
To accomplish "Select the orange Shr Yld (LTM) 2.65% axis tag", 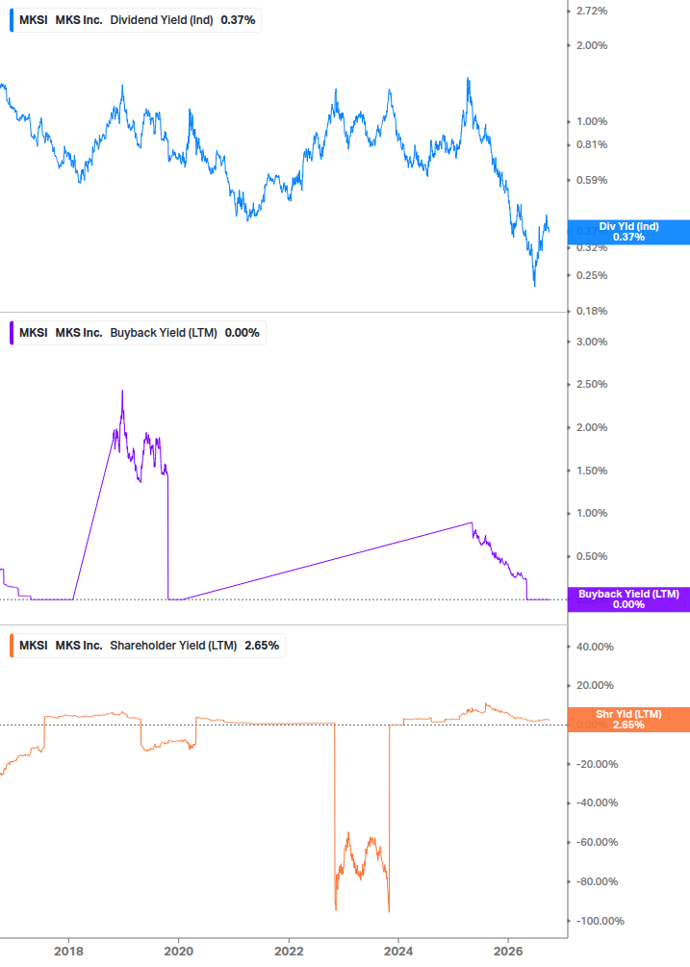I will (628, 720).
